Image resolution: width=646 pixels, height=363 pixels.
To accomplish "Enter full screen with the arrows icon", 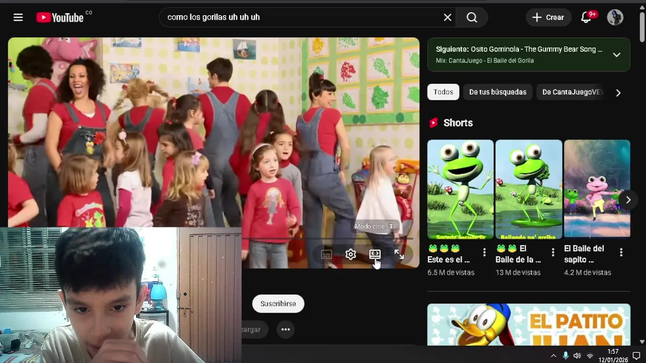I will [399, 255].
